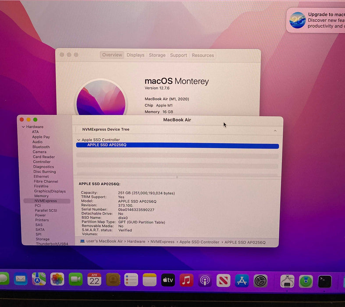This screenshot has width=345, height=307.
Task: Launch Reminders from the Dock
Action: [x=131, y=280]
